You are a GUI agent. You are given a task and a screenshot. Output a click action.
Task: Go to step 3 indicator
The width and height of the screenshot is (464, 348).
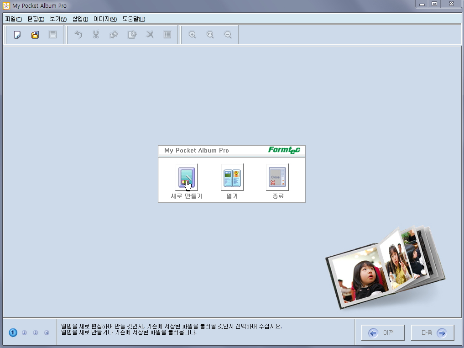(x=36, y=332)
